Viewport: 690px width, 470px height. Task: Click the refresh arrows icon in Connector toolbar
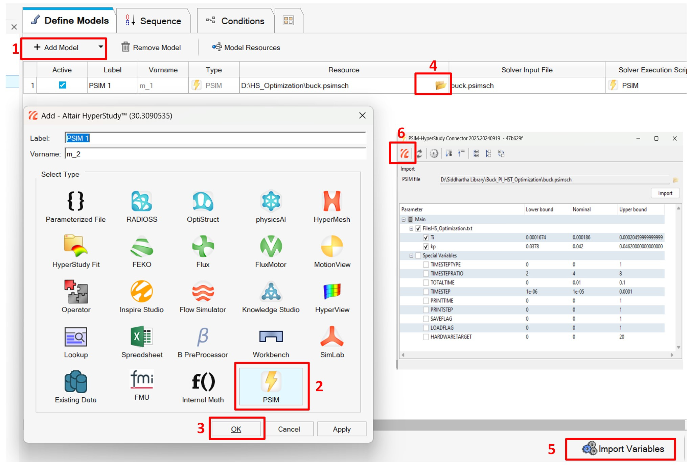[x=419, y=154]
